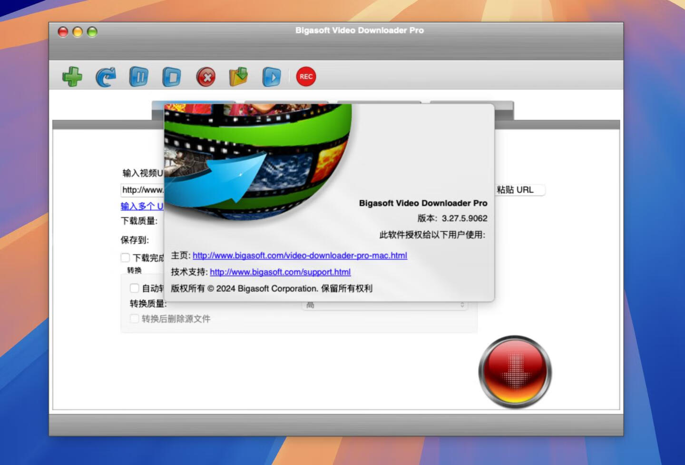This screenshot has height=465, width=685.
Task: Open the save folder icon
Action: pos(239,77)
